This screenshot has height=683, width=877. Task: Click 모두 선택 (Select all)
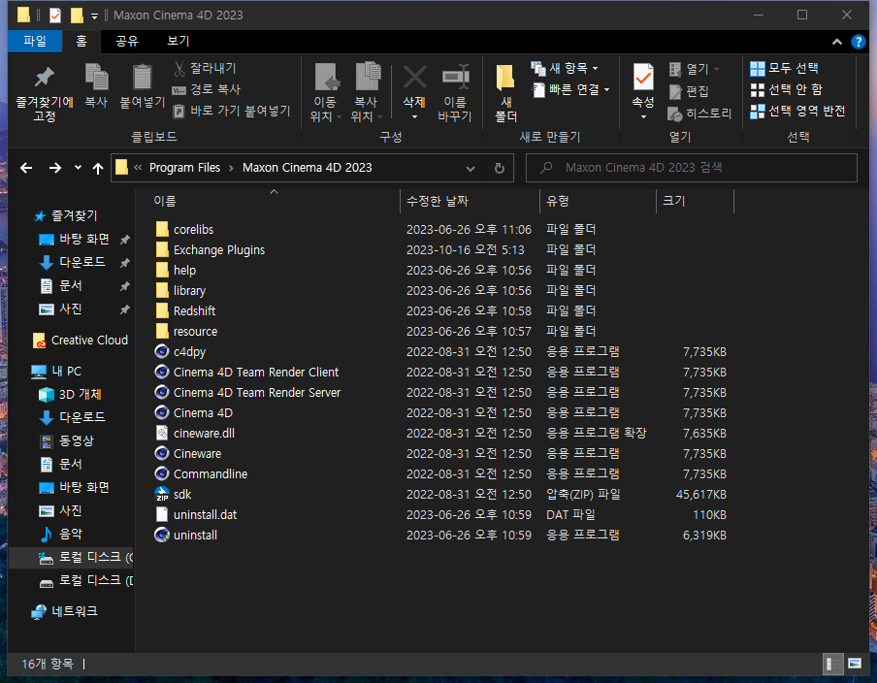click(784, 68)
